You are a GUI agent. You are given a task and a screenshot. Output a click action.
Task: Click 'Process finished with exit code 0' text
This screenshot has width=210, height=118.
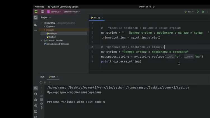76,102
